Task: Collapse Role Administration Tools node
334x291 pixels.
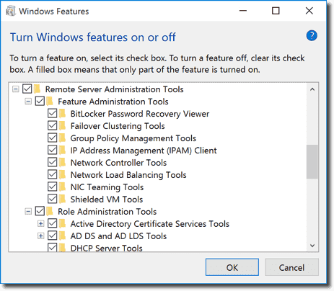Action: click(x=28, y=212)
